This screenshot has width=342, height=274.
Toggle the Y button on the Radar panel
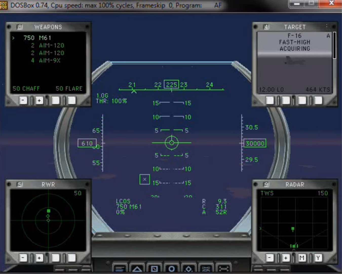tap(318, 258)
